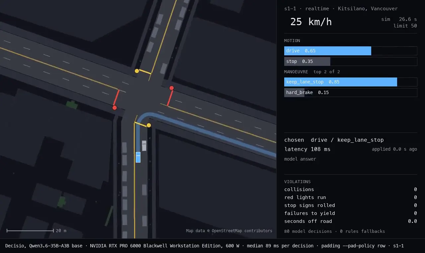
Task: Click the red signal dot on east approach
Action: coord(172,88)
